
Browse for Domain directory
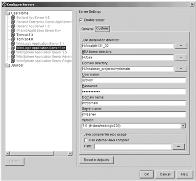pos(181,69)
